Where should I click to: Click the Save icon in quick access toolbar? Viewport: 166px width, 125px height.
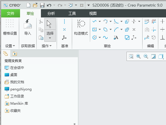click(x=42, y=5)
